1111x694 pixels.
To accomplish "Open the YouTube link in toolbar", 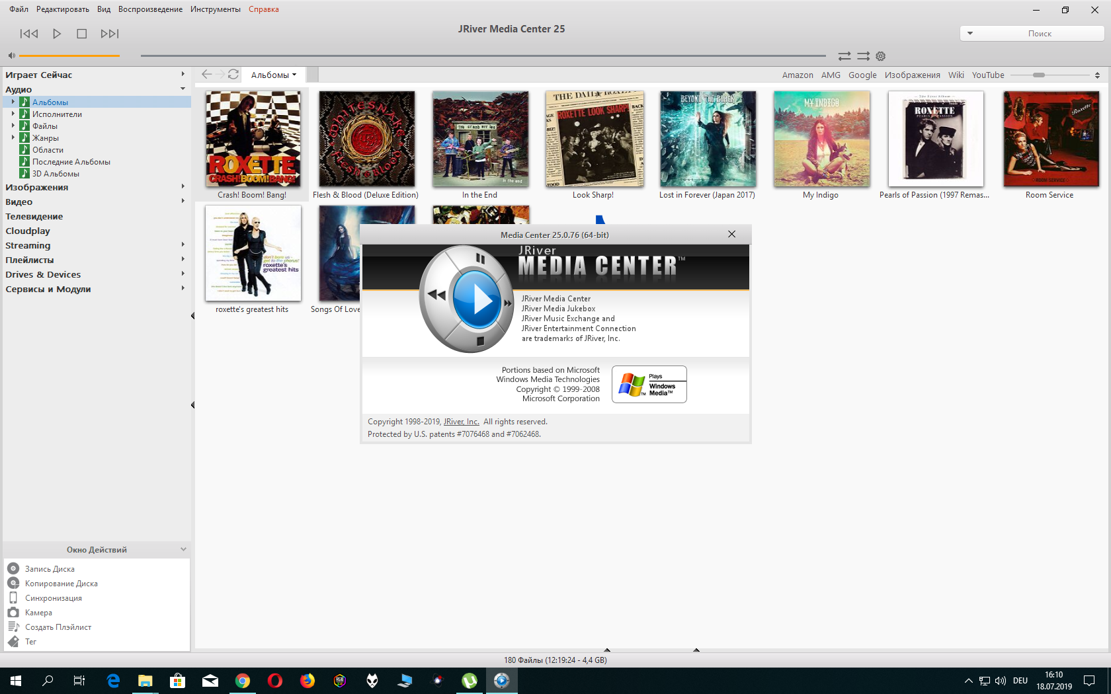I will (x=987, y=75).
